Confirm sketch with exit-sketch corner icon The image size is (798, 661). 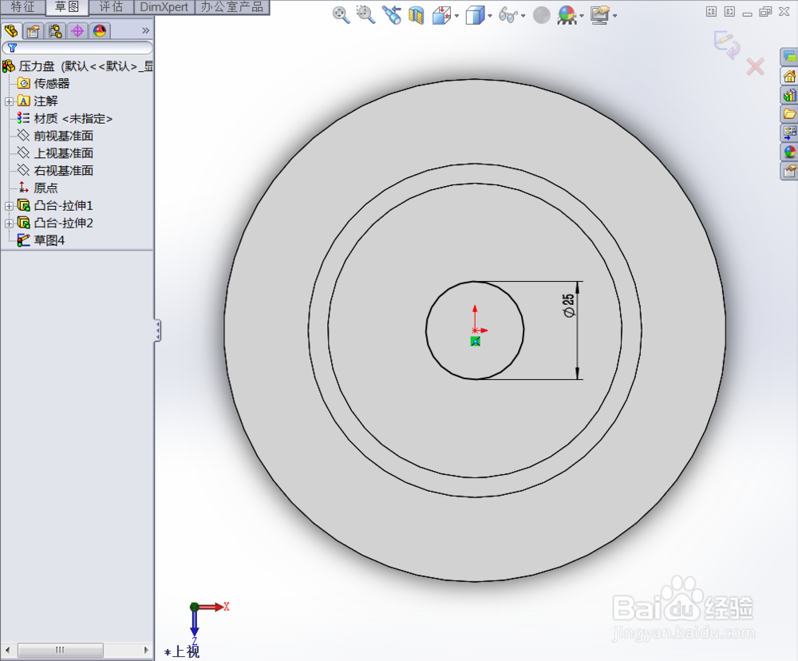[726, 45]
